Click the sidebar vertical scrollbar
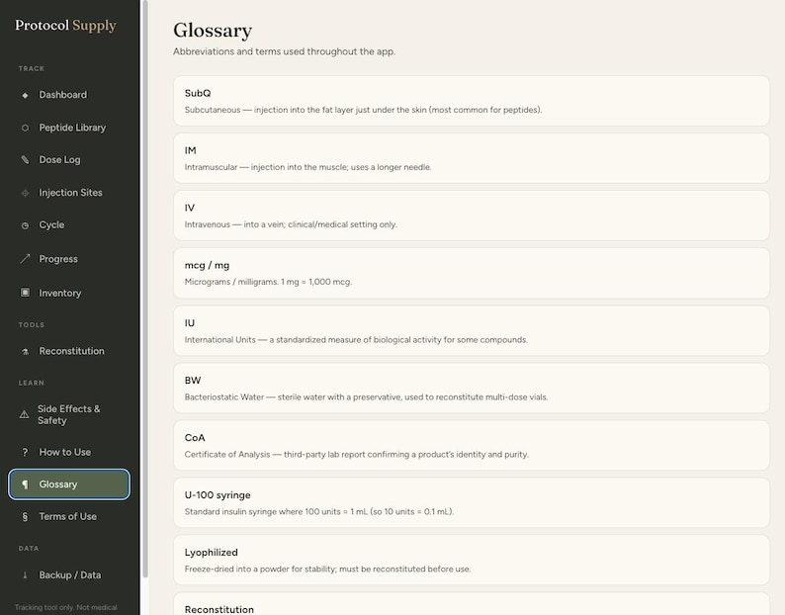 145,289
